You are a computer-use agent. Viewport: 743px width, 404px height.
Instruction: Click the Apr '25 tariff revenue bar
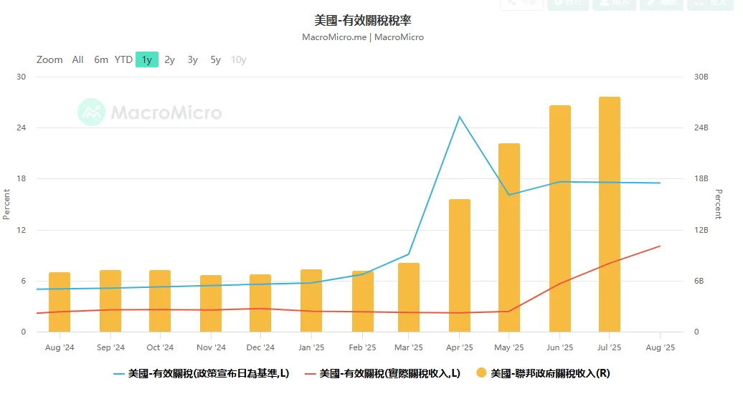coord(460,265)
